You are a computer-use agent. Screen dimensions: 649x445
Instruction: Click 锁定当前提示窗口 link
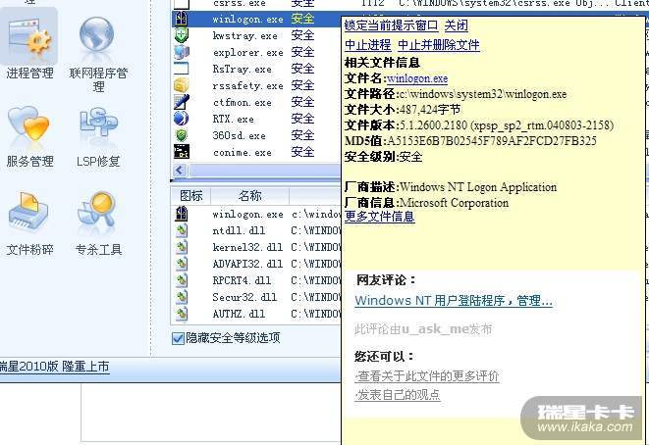point(391,25)
